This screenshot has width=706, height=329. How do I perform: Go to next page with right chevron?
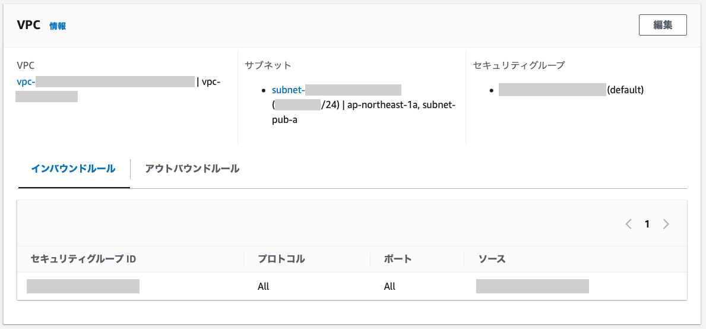pos(666,224)
